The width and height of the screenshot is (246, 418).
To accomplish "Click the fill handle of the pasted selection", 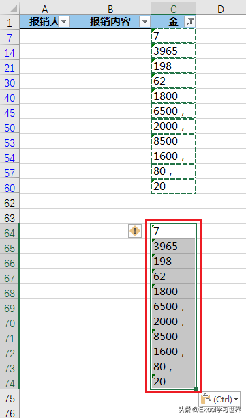I will click(196, 389).
